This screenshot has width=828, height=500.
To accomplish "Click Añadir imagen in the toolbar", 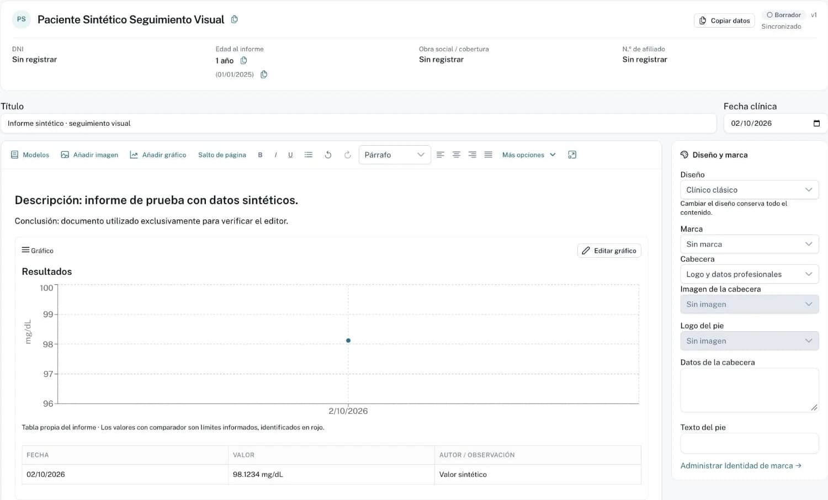I will pyautogui.click(x=89, y=155).
